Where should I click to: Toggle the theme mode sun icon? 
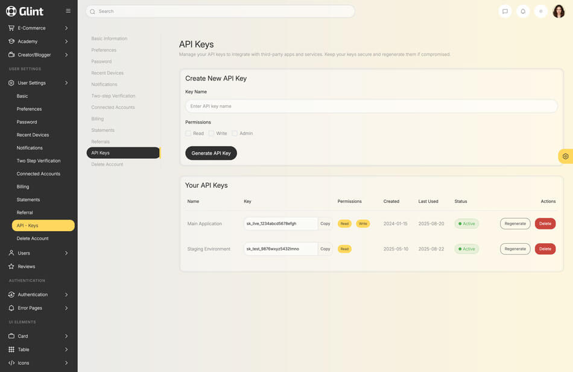(x=541, y=11)
